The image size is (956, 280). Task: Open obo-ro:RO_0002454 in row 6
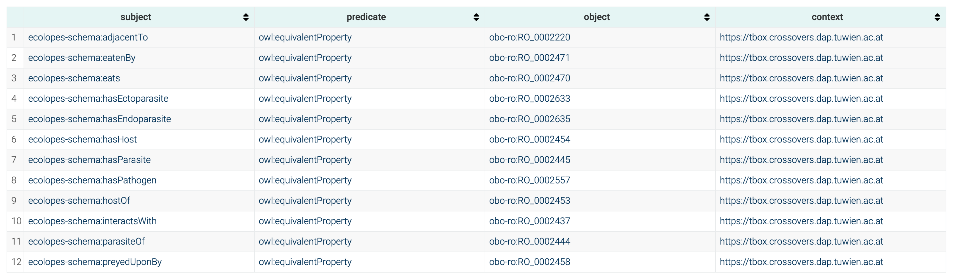529,139
